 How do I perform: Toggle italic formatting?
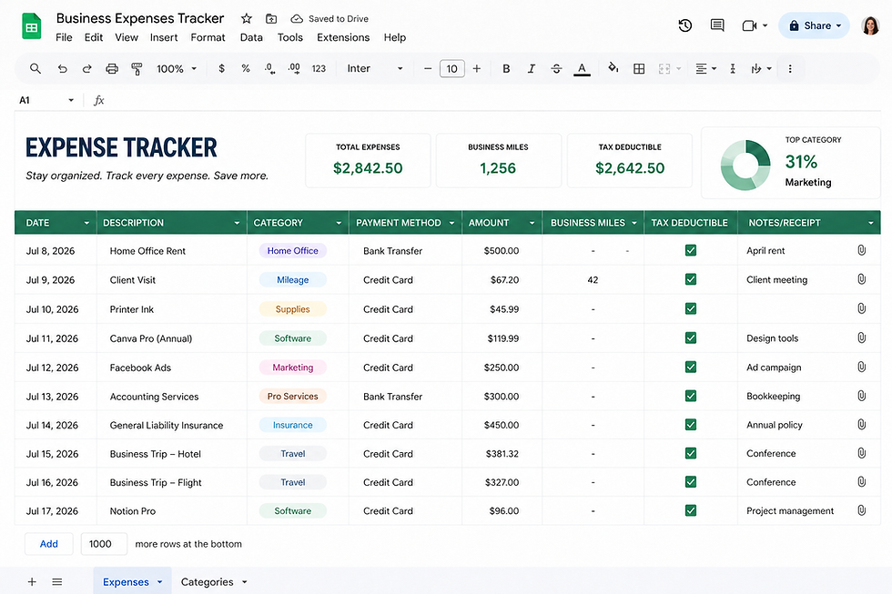(531, 69)
